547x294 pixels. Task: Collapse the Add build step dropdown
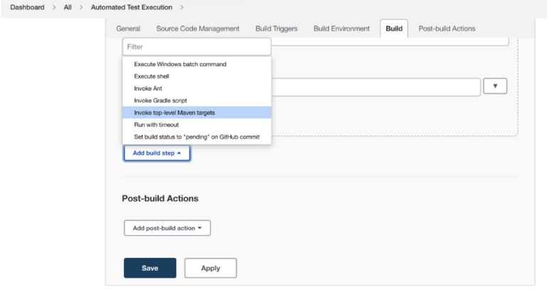coord(157,153)
